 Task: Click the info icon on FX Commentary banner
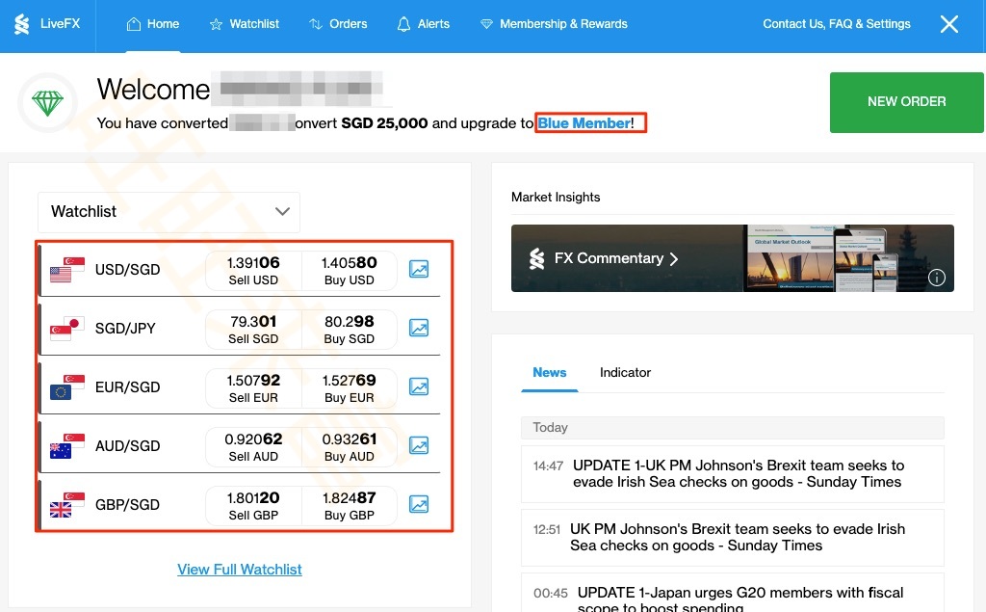pos(936,277)
